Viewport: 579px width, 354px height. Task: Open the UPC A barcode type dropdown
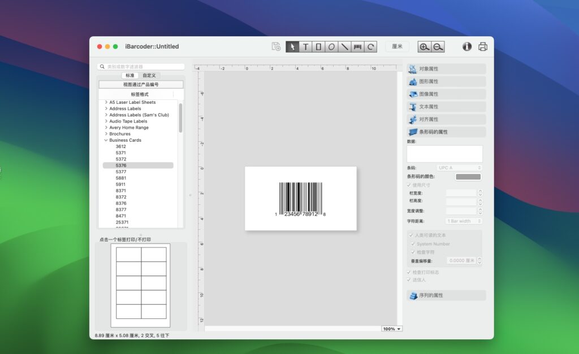[x=459, y=167]
